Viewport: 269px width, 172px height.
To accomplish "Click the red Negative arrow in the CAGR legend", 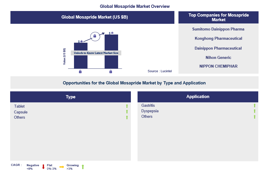I will 43,166.
